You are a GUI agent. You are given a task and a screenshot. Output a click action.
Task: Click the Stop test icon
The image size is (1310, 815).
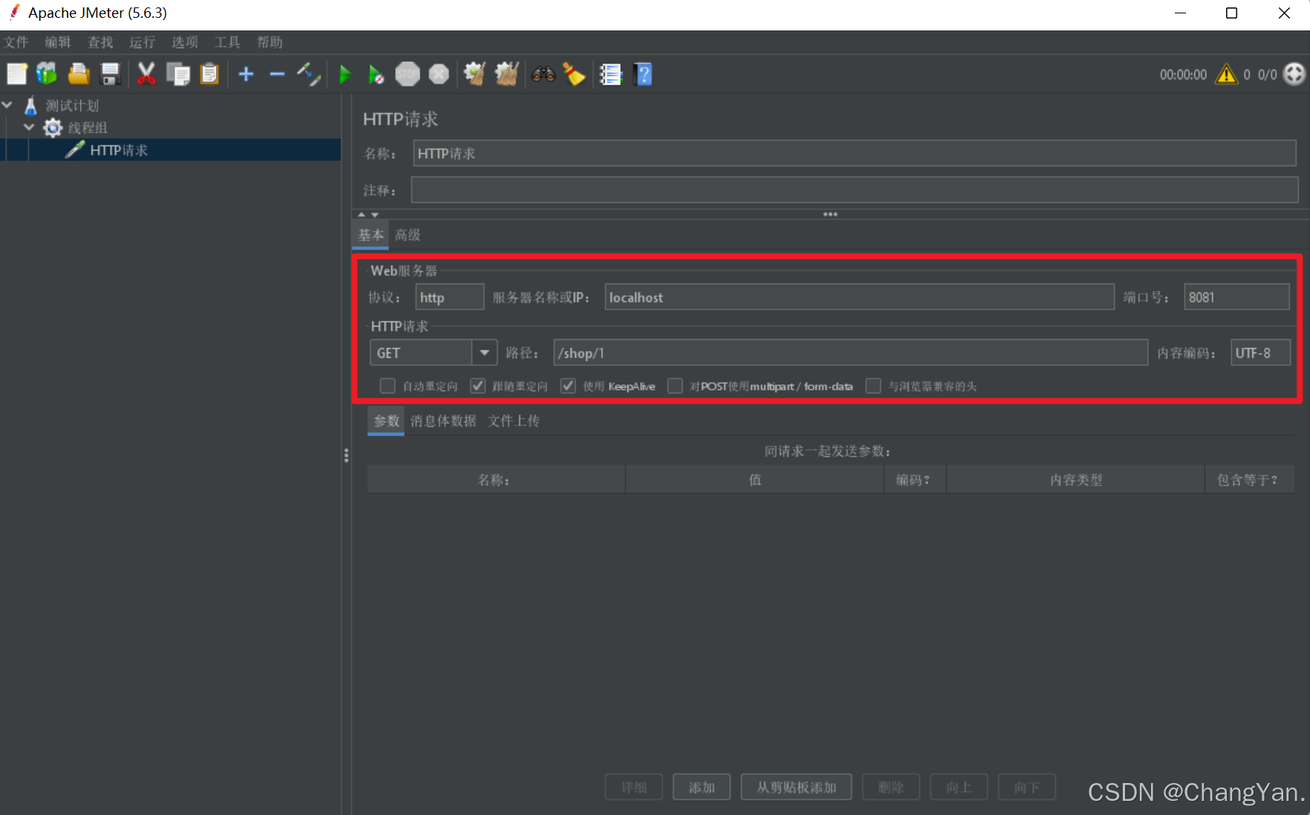tap(408, 74)
